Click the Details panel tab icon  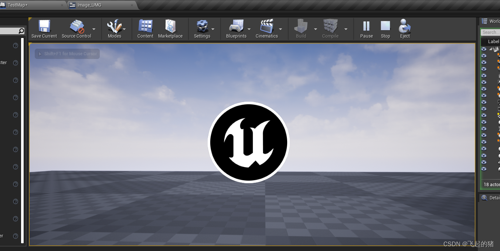click(x=484, y=198)
